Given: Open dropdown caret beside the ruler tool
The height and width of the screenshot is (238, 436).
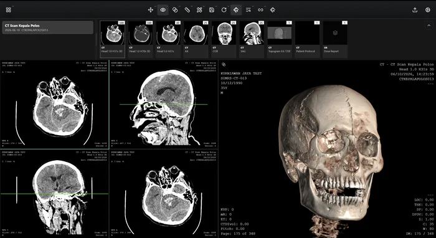Looking at the screenshot, I should click(191, 7).
